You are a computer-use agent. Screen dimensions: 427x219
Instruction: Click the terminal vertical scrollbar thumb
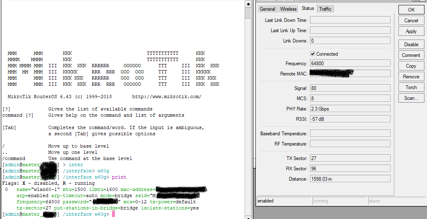[248, 13]
